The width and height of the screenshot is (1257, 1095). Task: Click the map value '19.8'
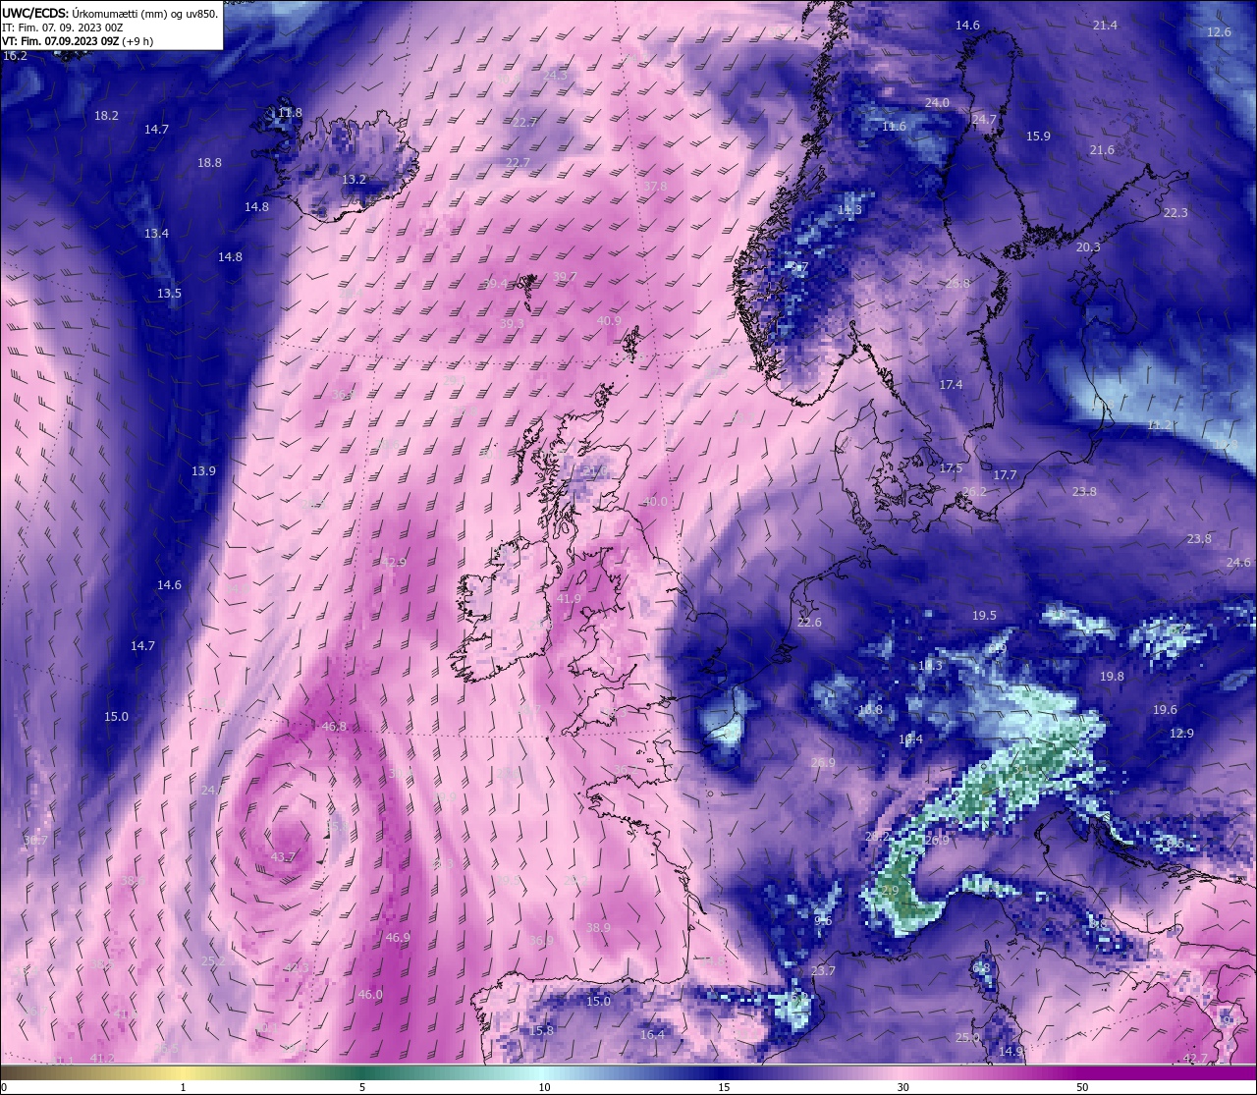[1112, 677]
